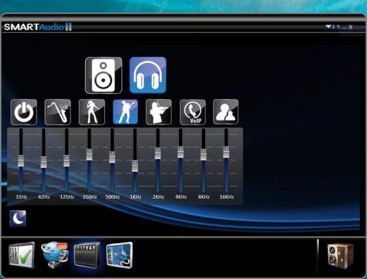Select the headphones output device icon

point(148,75)
